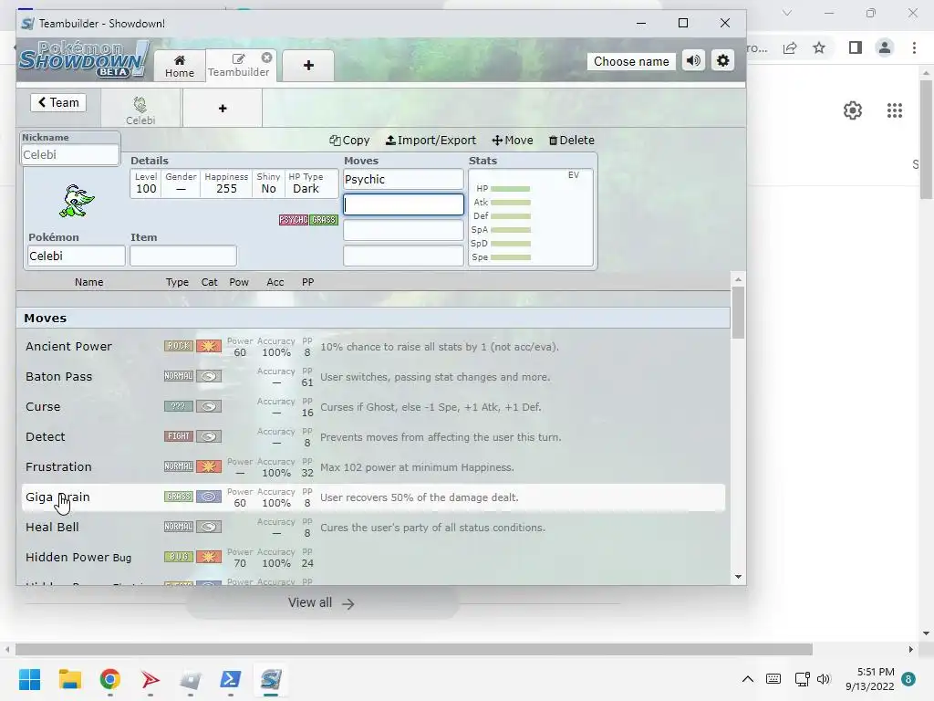The width and height of the screenshot is (934, 701).
Task: Choose the Baton Pass move
Action: tap(373, 377)
